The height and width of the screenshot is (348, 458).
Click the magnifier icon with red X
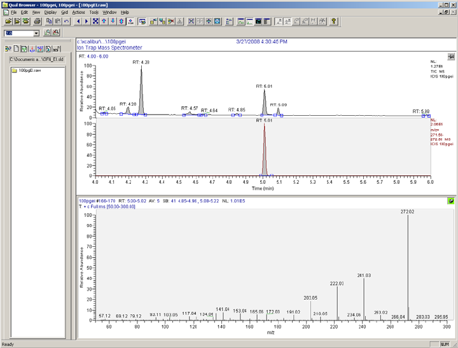click(x=55, y=32)
